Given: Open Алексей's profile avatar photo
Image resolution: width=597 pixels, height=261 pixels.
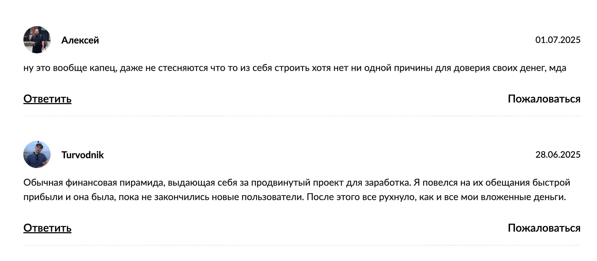Looking at the screenshot, I should point(37,40).
